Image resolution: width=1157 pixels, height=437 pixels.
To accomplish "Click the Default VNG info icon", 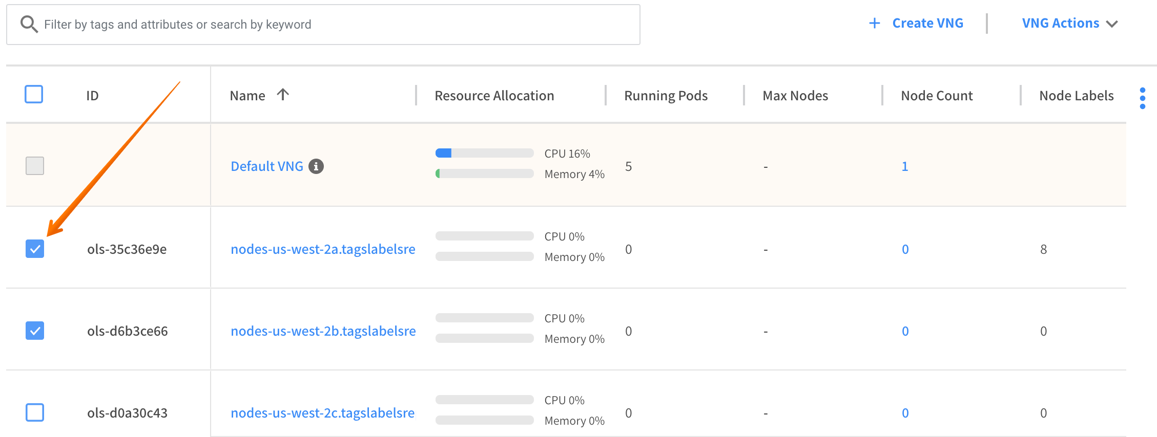I will (316, 166).
